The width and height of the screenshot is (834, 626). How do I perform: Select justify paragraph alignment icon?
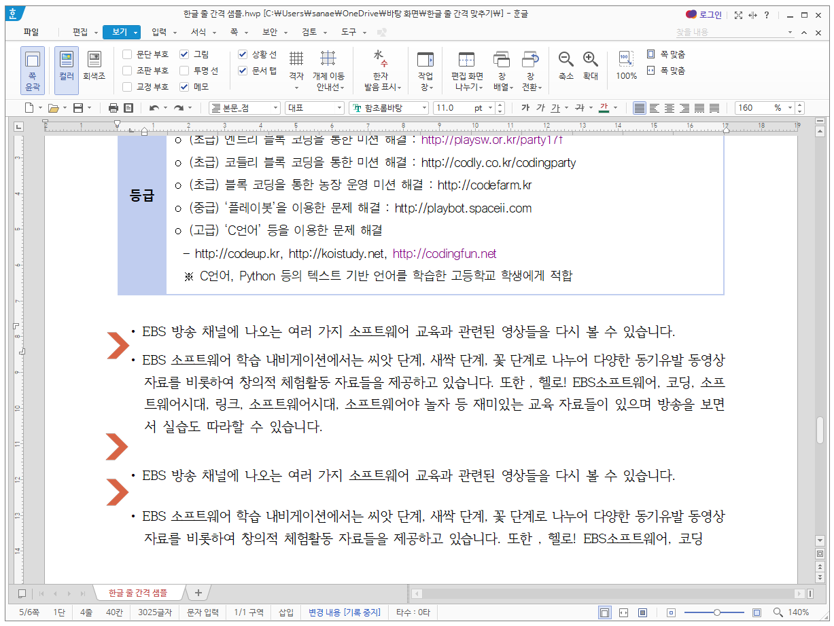click(640, 108)
